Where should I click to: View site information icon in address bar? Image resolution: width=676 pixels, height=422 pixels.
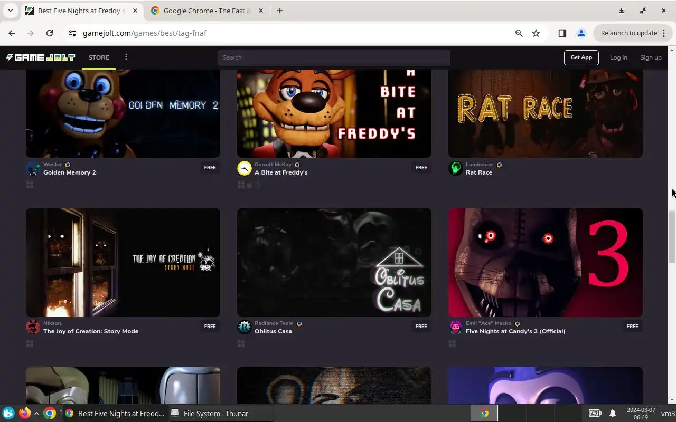pyautogui.click(x=72, y=33)
